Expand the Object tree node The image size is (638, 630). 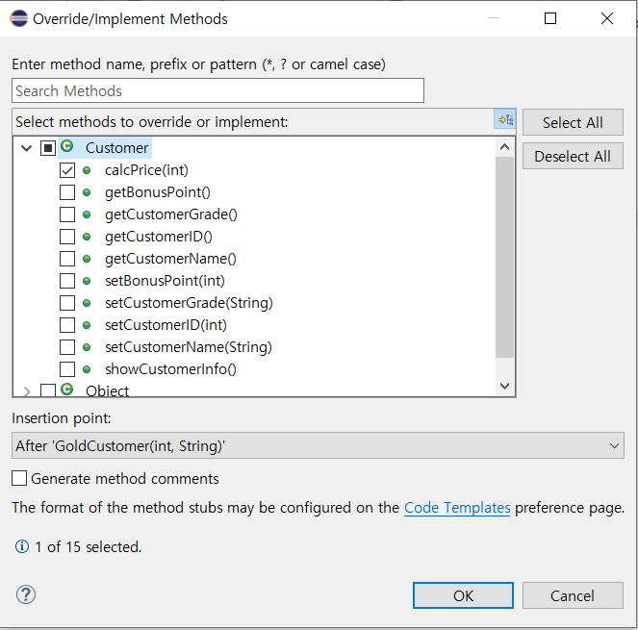coord(27,391)
